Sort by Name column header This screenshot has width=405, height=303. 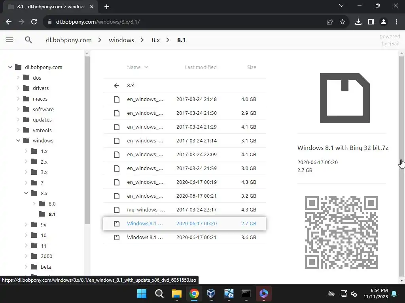pos(137,67)
